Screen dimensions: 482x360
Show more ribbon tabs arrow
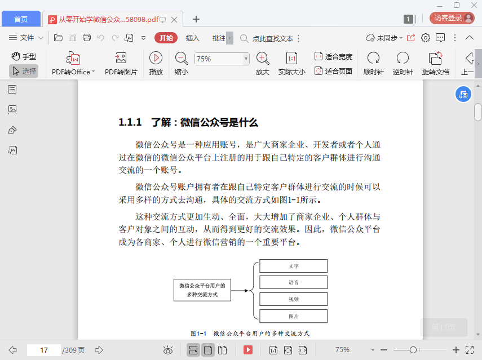229,38
